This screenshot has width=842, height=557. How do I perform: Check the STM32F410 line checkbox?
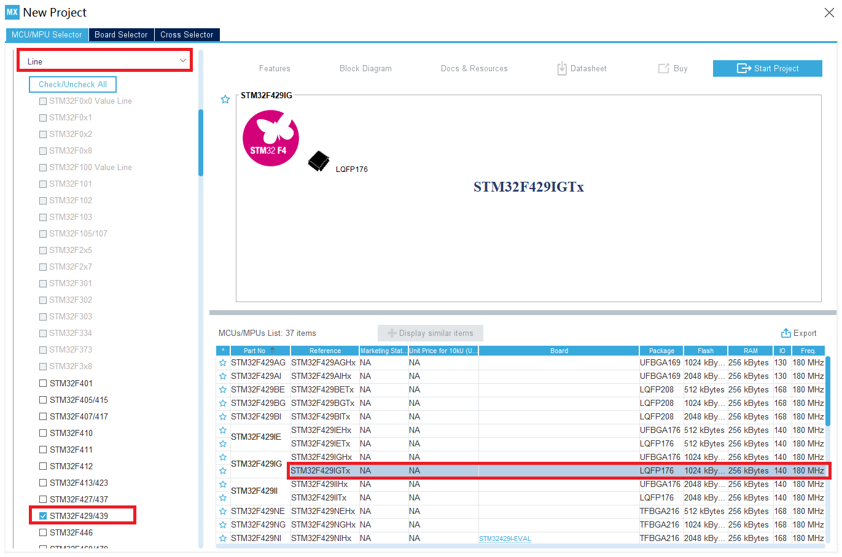click(x=43, y=433)
